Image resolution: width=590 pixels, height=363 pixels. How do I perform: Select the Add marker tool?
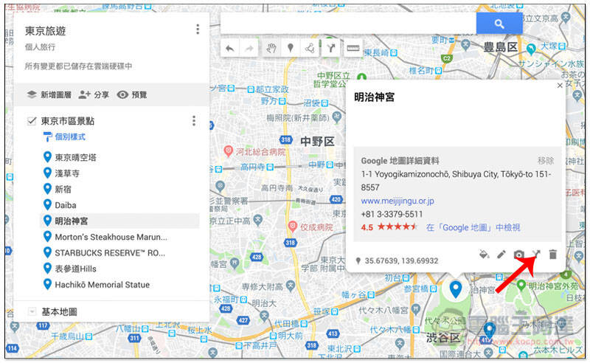[290, 48]
